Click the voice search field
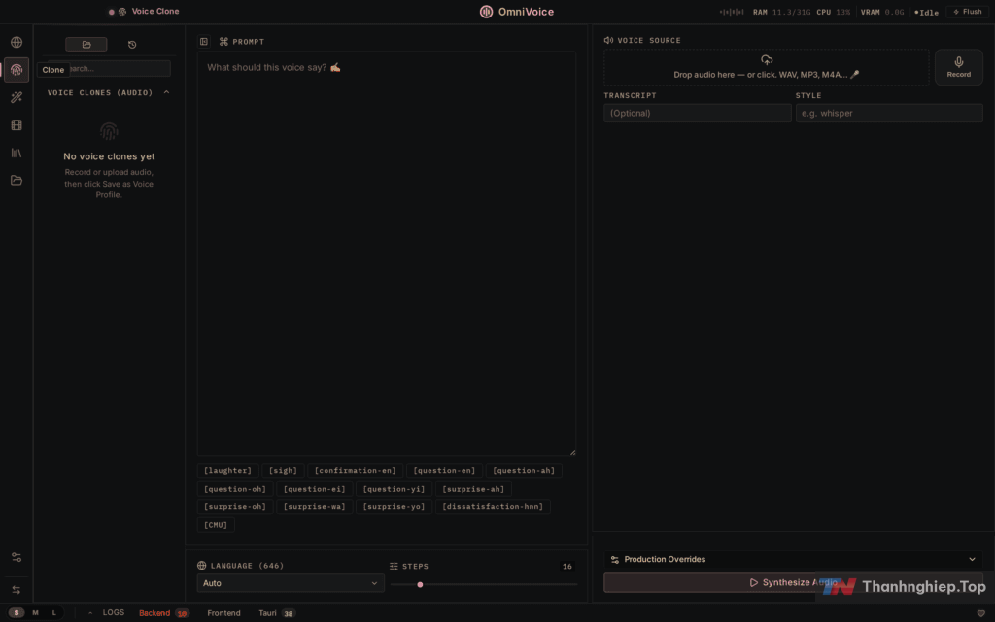Image resolution: width=995 pixels, height=622 pixels. 109,69
